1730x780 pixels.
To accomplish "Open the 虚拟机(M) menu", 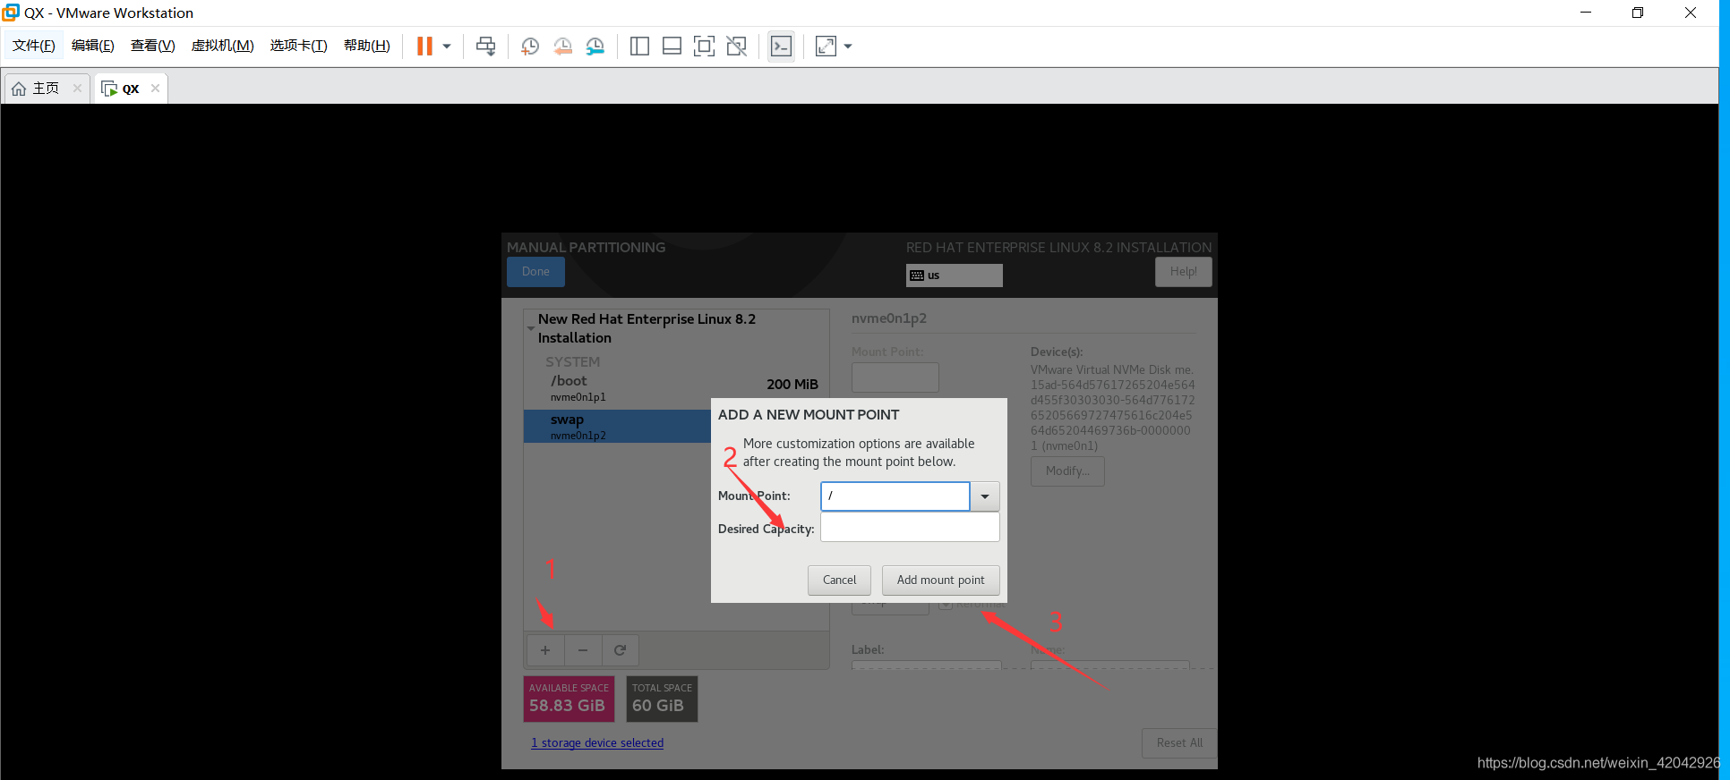I will pyautogui.click(x=223, y=46).
